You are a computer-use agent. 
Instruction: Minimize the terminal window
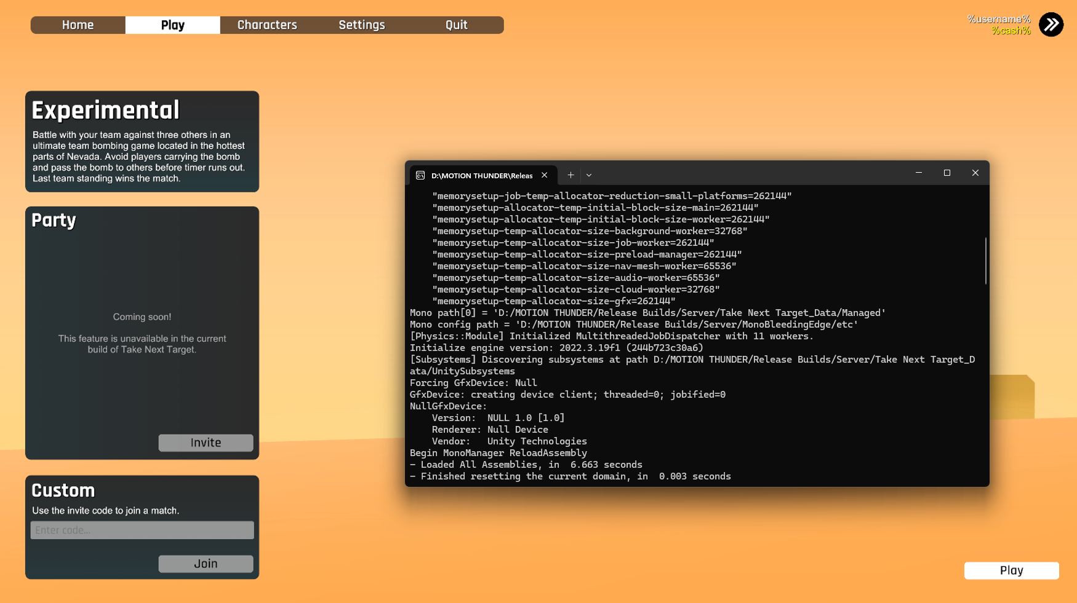(918, 173)
